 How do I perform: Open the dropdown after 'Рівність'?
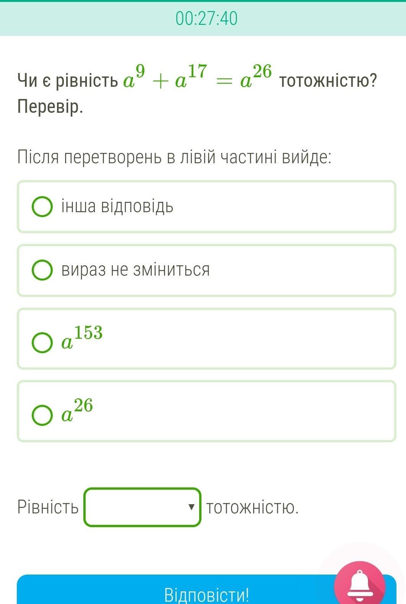142,507
